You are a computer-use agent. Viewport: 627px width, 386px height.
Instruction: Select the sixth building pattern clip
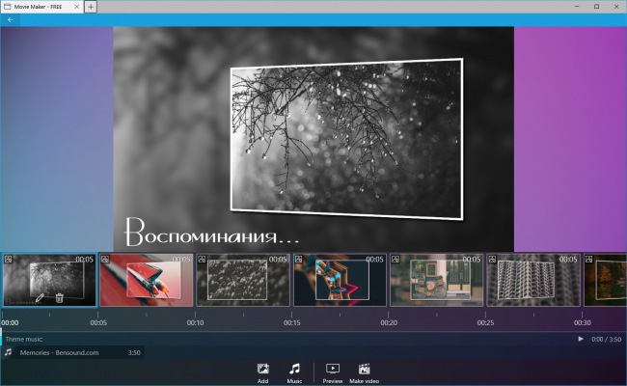tap(532, 281)
